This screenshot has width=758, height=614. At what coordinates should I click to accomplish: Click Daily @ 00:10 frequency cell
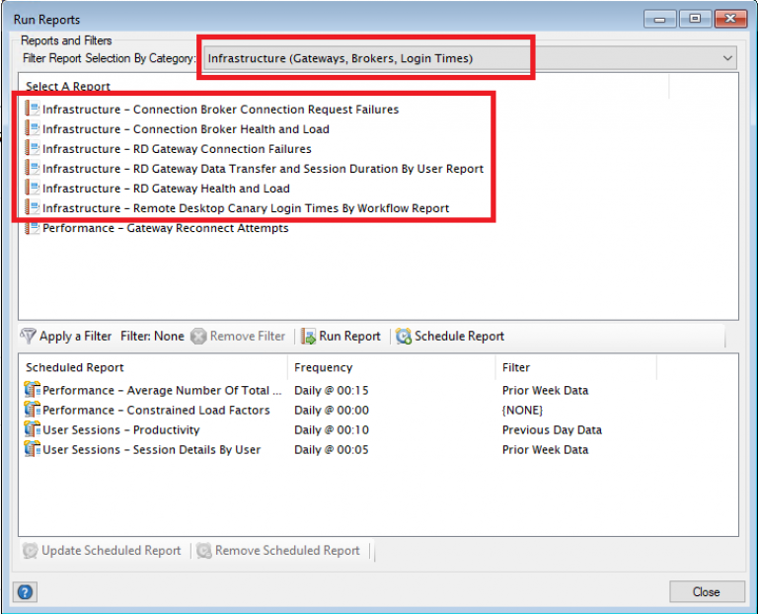pyautogui.click(x=332, y=429)
